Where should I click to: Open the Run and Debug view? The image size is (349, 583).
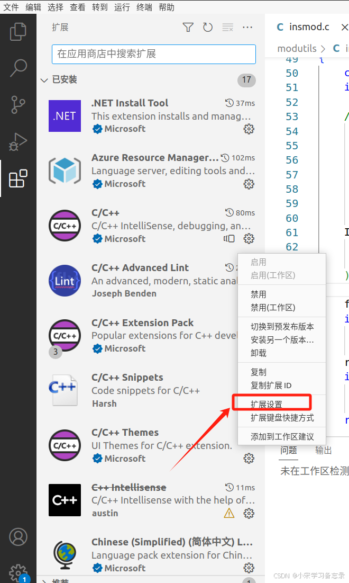coord(18,141)
